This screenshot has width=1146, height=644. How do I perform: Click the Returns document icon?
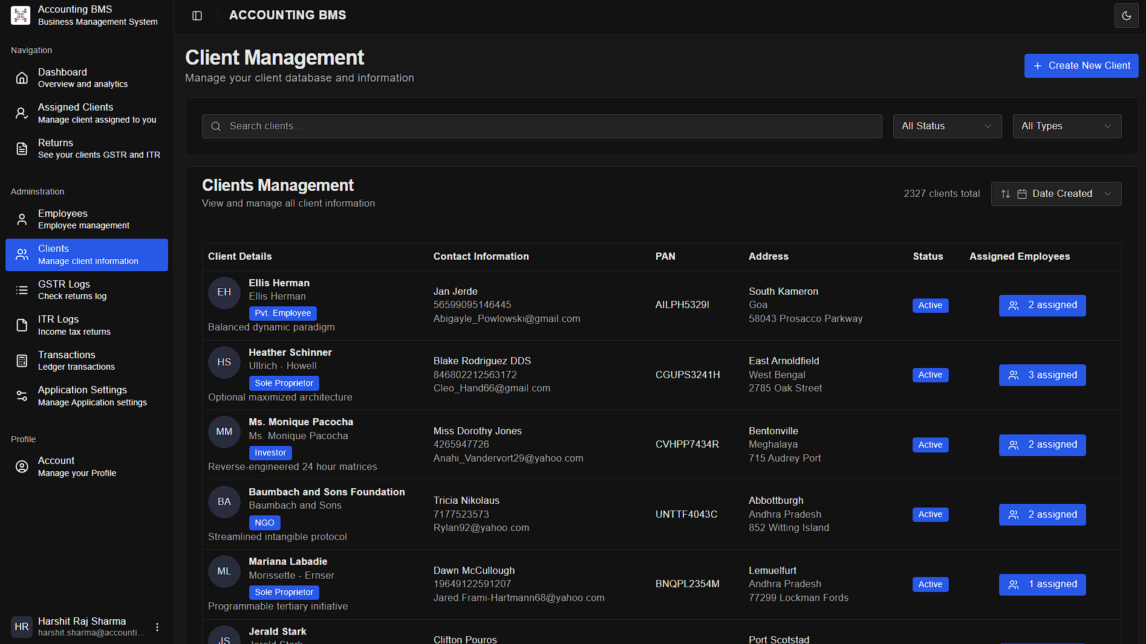click(22, 148)
